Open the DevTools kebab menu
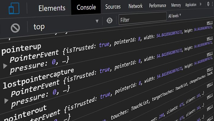 (212, 4)
